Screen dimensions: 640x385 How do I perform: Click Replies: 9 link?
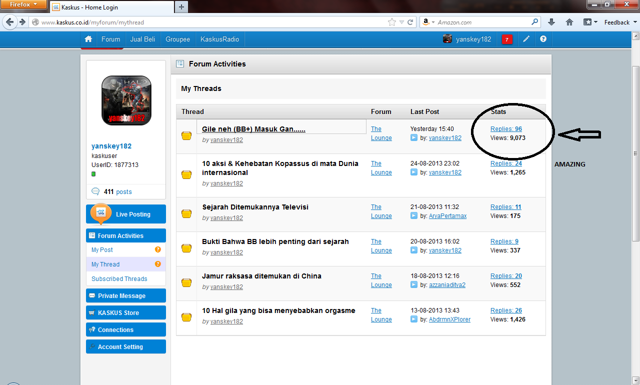(x=504, y=241)
